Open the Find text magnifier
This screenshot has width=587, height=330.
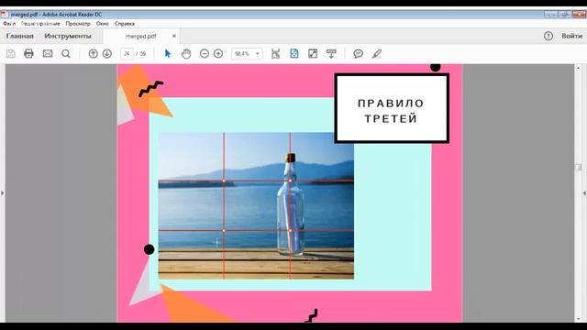66,54
